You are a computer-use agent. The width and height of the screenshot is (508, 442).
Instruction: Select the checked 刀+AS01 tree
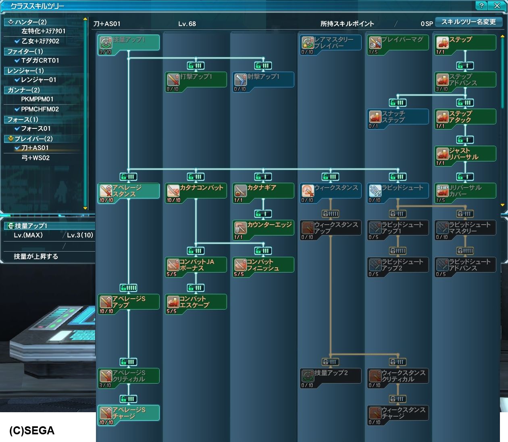click(x=35, y=148)
